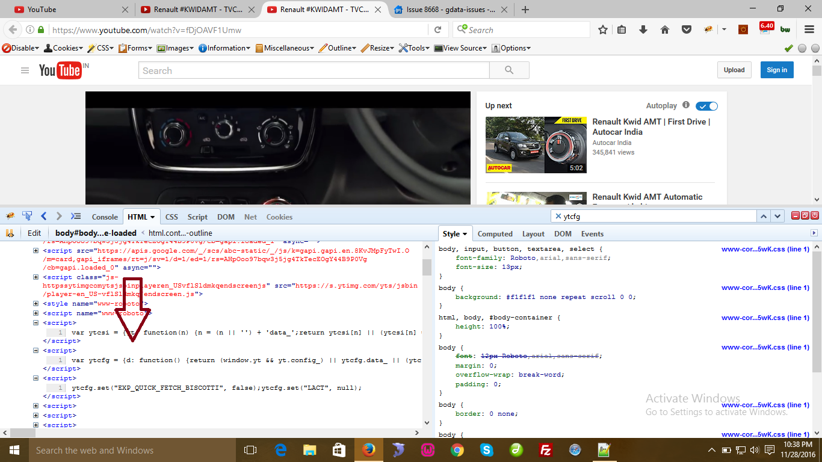Viewport: 822px width, 462px height.
Task: Open the Firebug command line icon
Action: (75, 216)
